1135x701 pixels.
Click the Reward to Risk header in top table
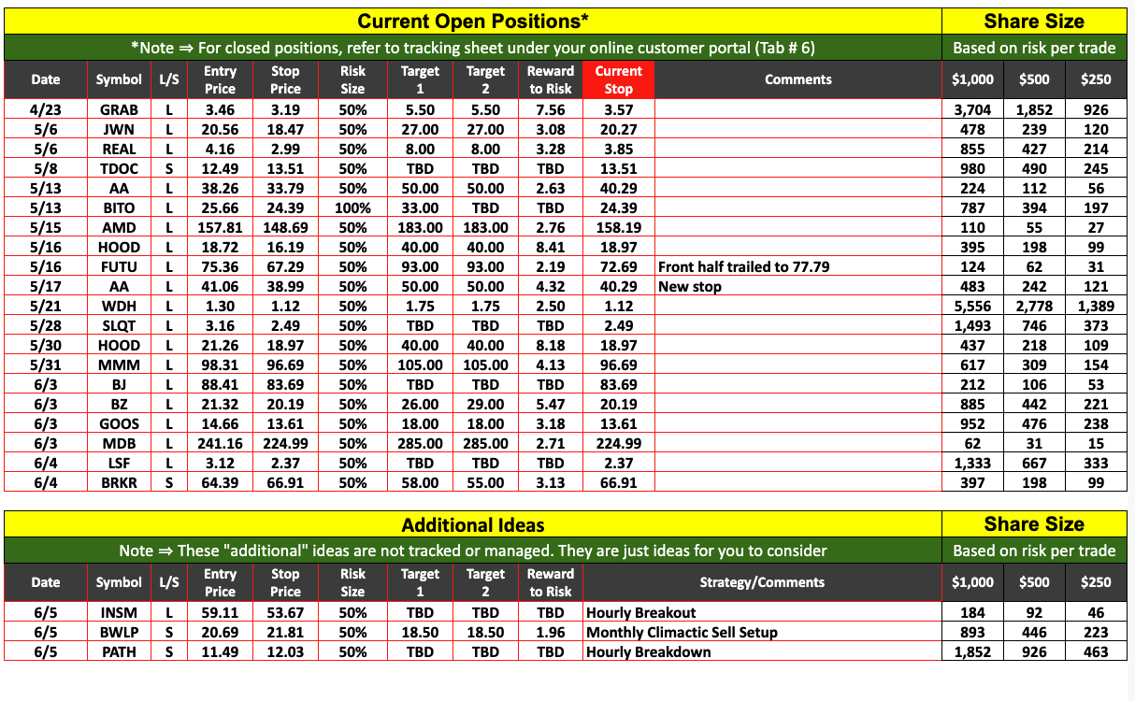pos(551,80)
